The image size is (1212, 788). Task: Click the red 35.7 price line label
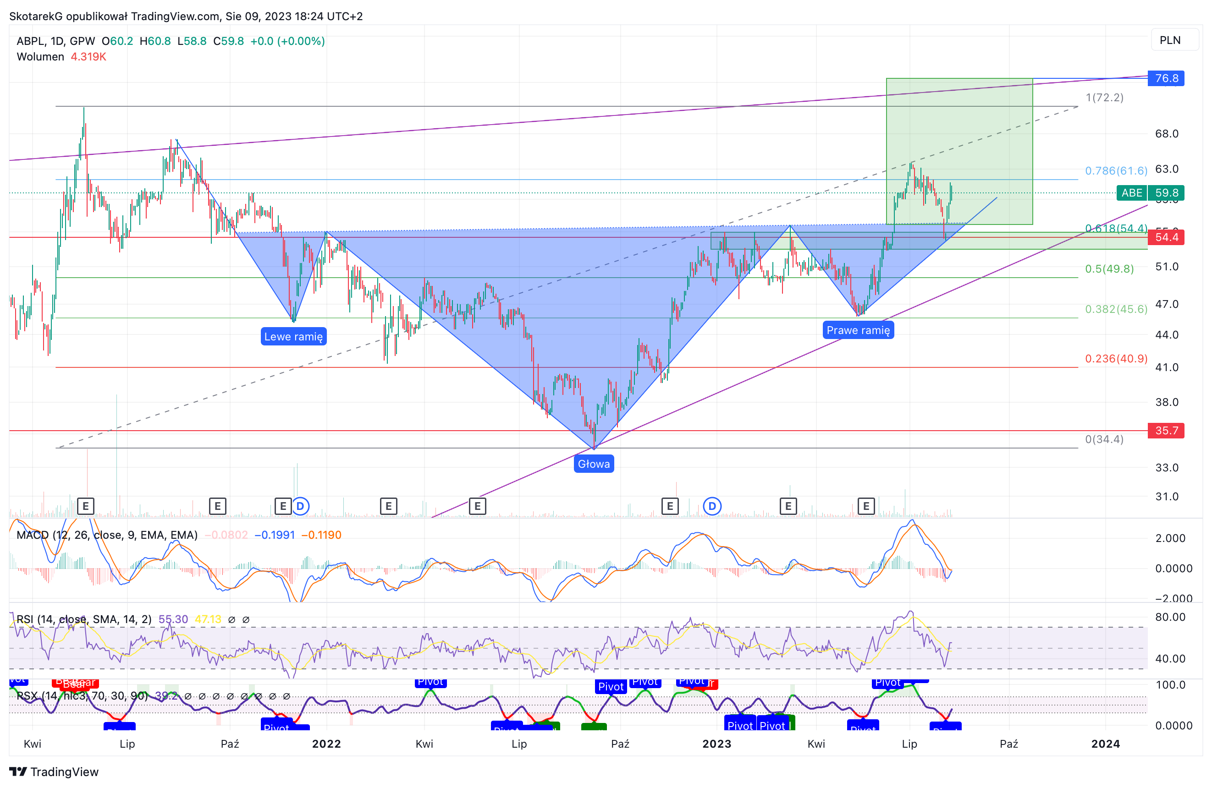pos(1166,431)
